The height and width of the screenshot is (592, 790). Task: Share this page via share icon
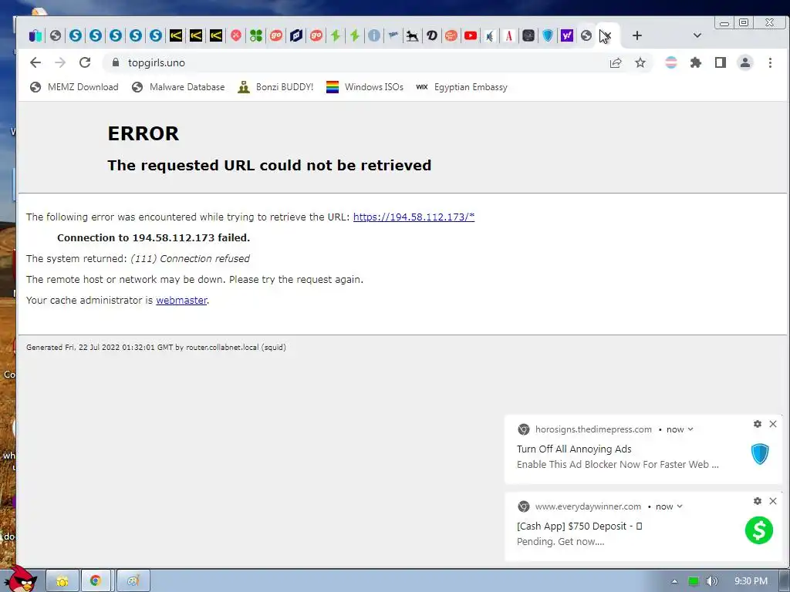point(616,63)
